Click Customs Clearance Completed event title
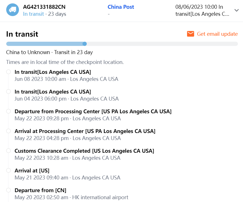 point(84,151)
